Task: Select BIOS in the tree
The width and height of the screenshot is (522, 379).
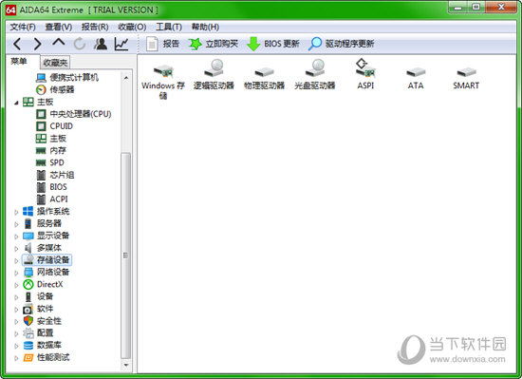Action: point(58,187)
